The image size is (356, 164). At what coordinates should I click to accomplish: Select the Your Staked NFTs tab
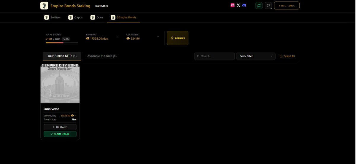click(x=62, y=56)
